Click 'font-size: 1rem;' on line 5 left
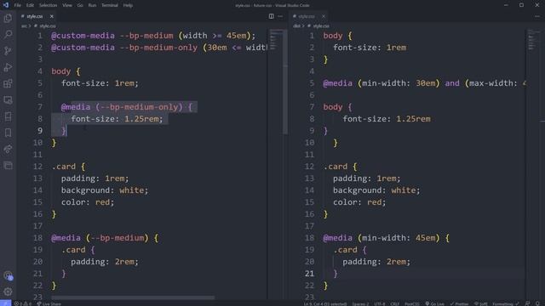The height and width of the screenshot is (306, 545). [x=100, y=83]
